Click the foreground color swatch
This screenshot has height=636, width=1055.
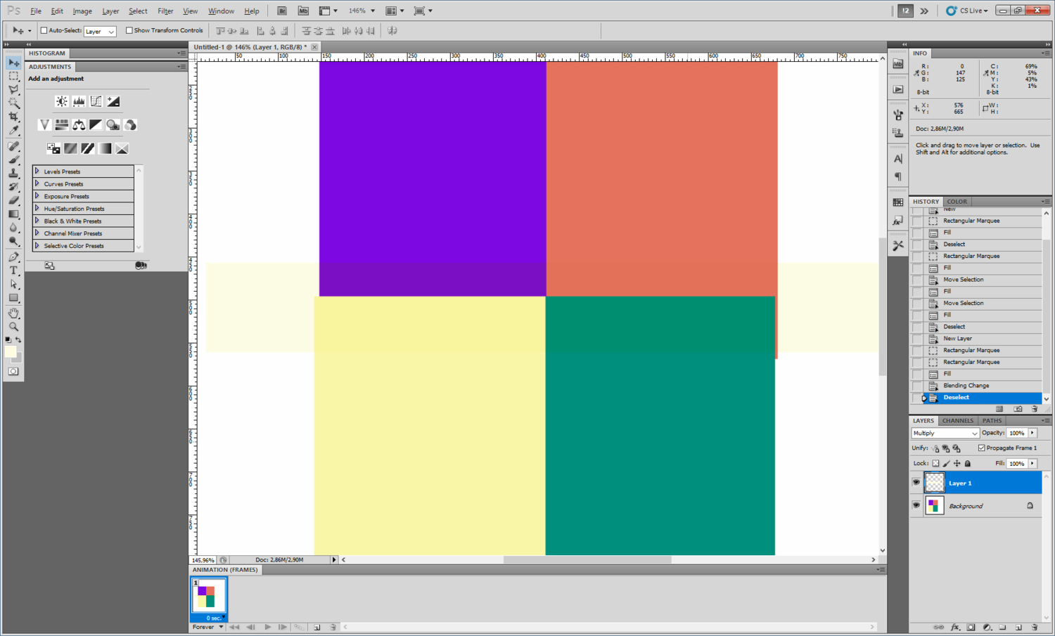pyautogui.click(x=10, y=351)
